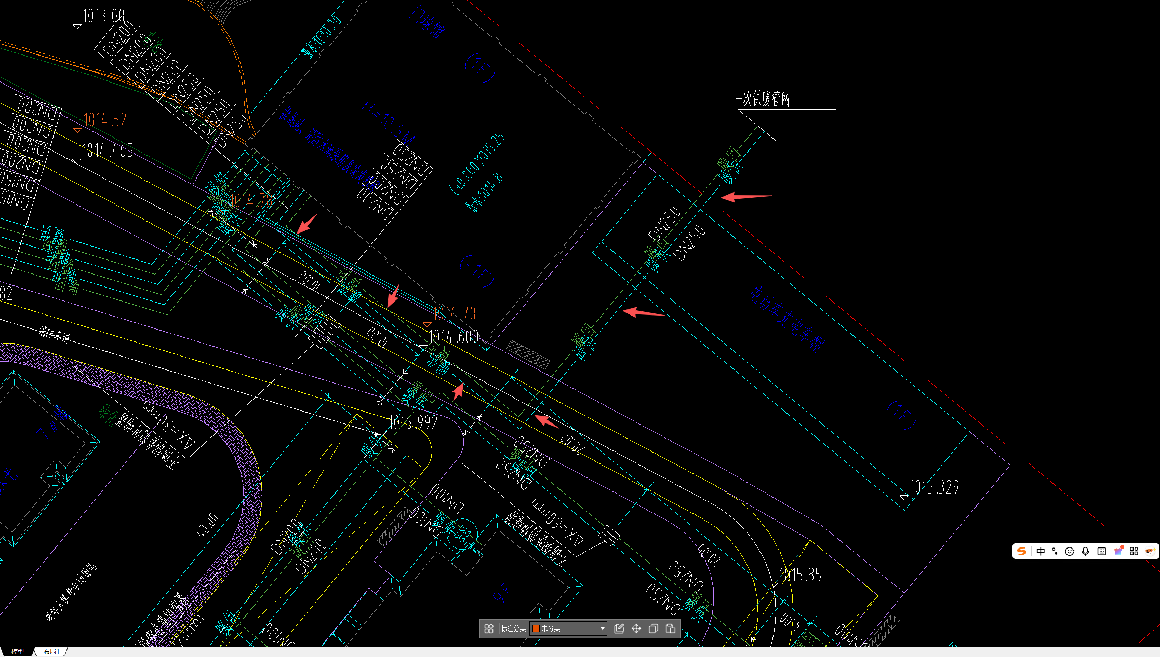The height and width of the screenshot is (657, 1160).
Task: Click the Sogou S logo icon
Action: pos(1022,551)
